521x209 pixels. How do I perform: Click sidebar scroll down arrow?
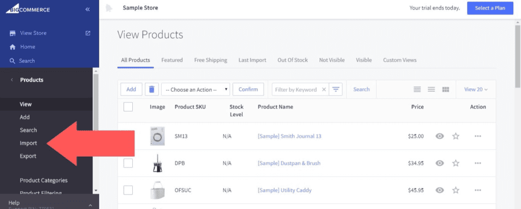click(96, 191)
